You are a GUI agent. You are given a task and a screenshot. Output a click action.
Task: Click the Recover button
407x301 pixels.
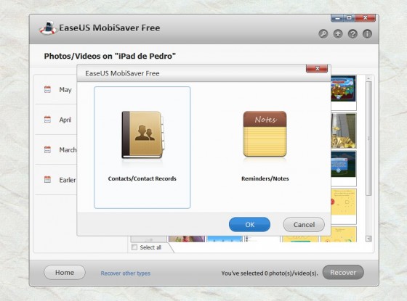coord(343,272)
